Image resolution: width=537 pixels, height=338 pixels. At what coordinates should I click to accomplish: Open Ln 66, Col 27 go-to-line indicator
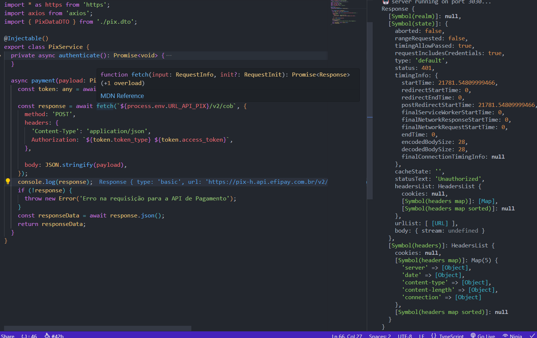tap(347, 336)
